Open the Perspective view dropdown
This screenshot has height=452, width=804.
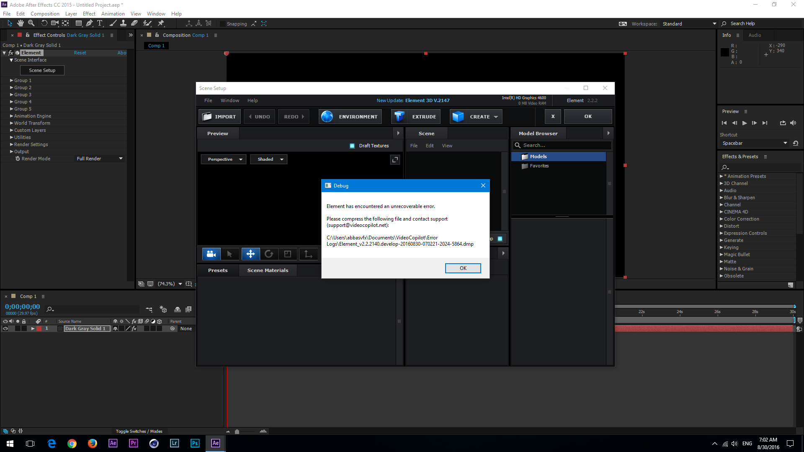(224, 159)
